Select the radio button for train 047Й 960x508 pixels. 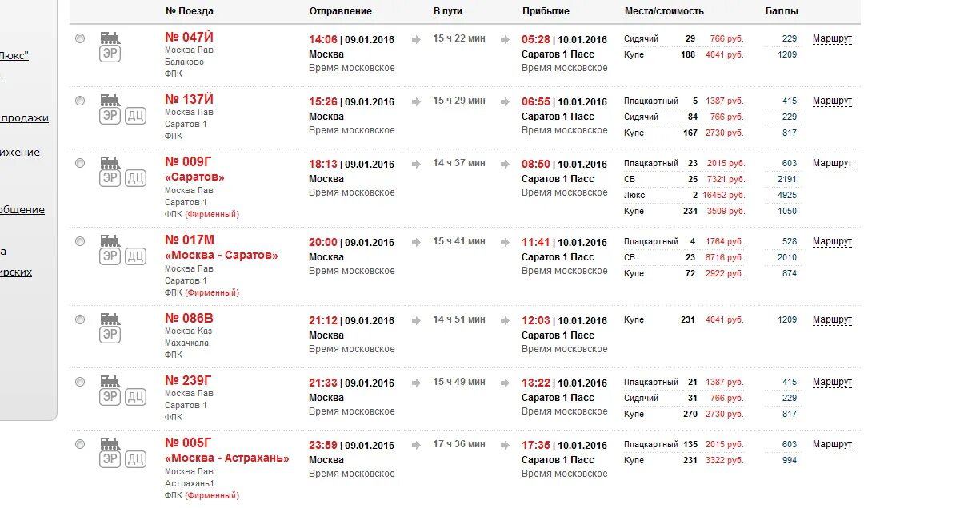[x=79, y=38]
